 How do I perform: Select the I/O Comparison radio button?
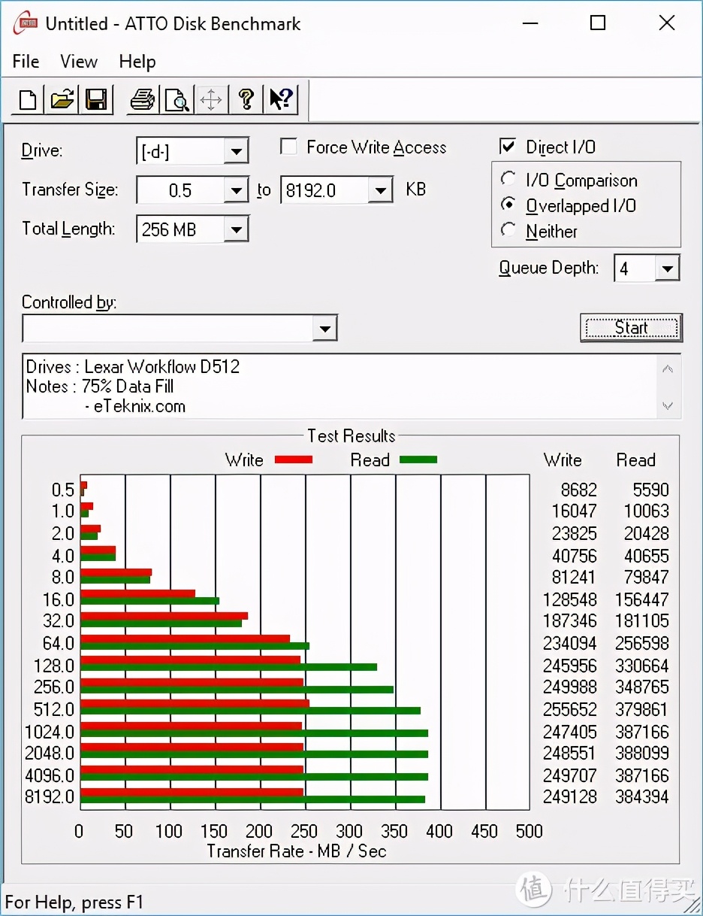[508, 180]
